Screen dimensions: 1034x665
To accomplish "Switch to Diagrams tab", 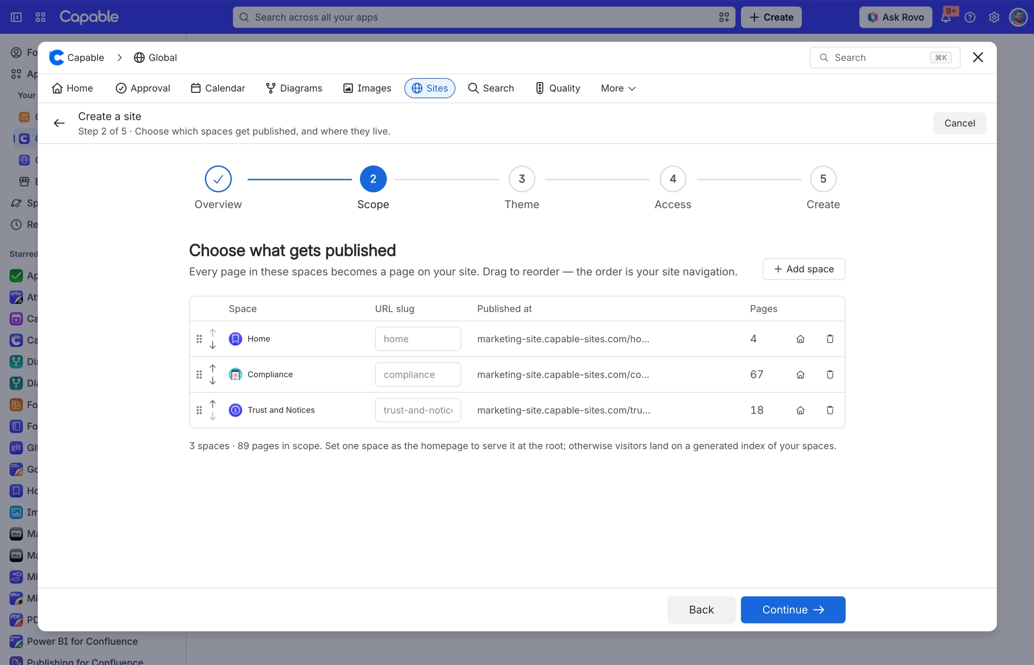I will pos(294,88).
